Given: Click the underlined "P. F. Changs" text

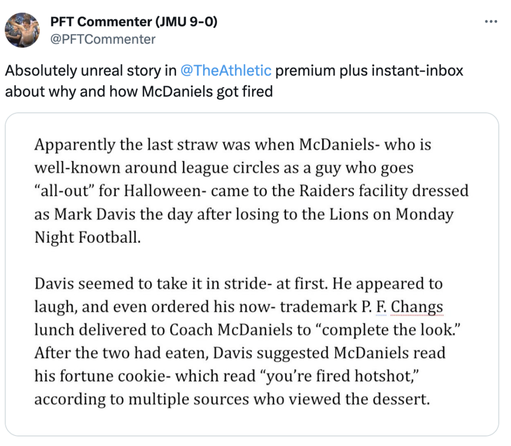Looking at the screenshot, I should coord(402,307).
